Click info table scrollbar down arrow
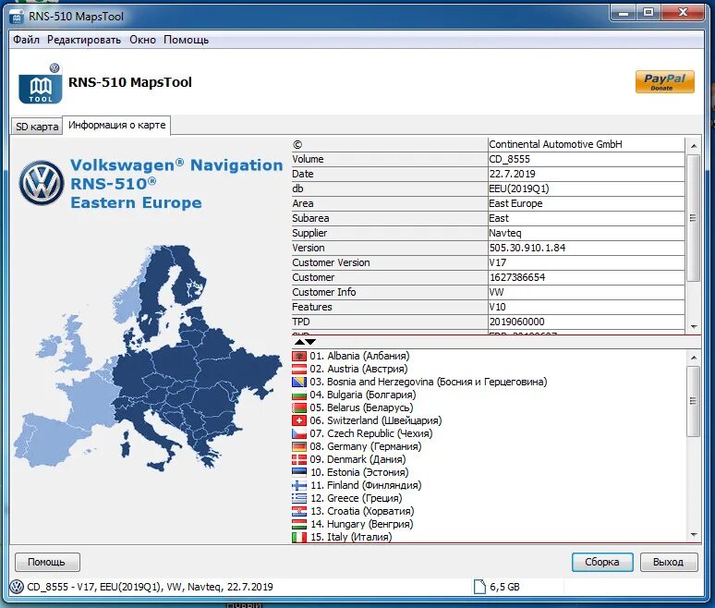 click(693, 326)
